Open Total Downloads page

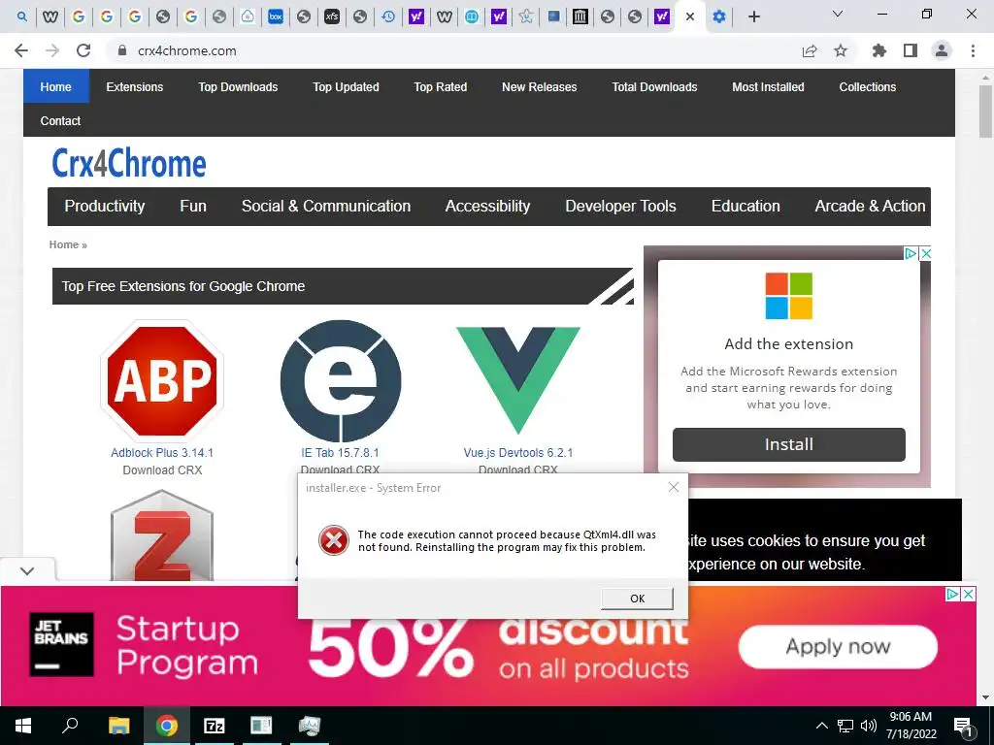(x=654, y=86)
